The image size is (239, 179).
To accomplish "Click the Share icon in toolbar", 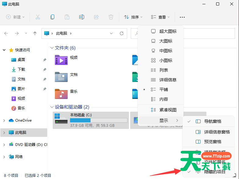I will click(96, 17).
